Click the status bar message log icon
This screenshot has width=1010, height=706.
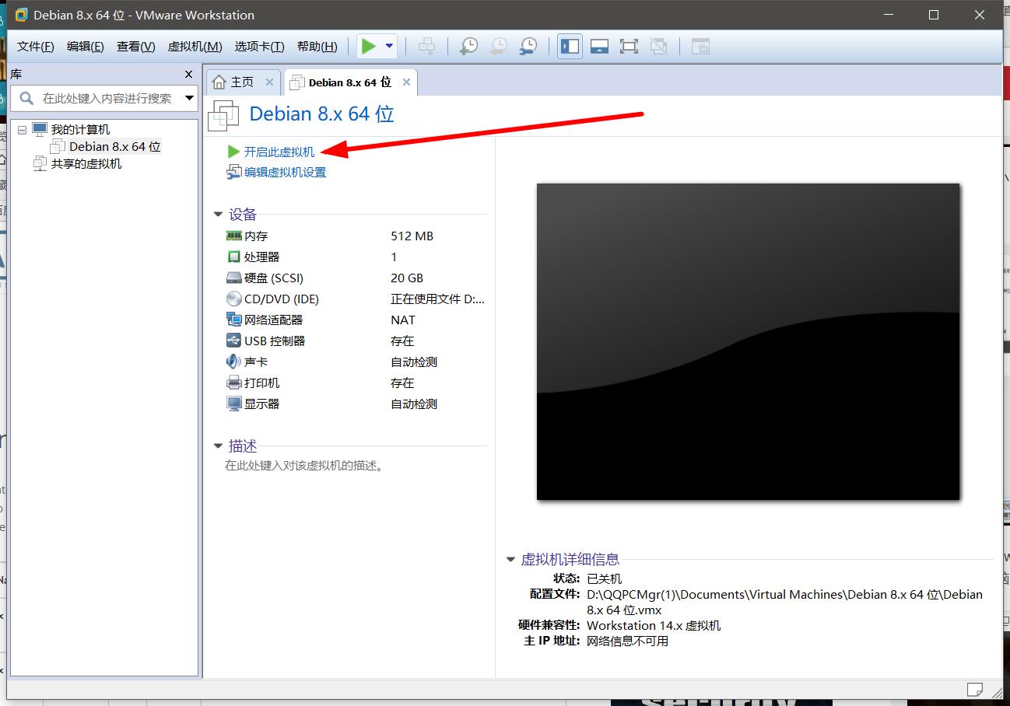point(974,689)
